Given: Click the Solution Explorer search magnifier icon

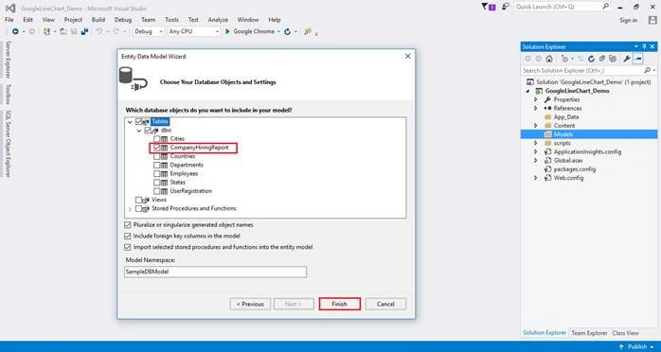Looking at the screenshot, I should 648,70.
